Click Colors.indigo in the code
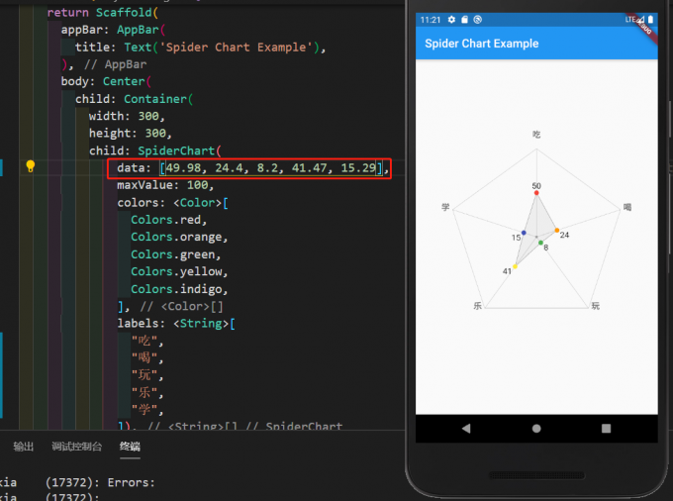 [179, 289]
